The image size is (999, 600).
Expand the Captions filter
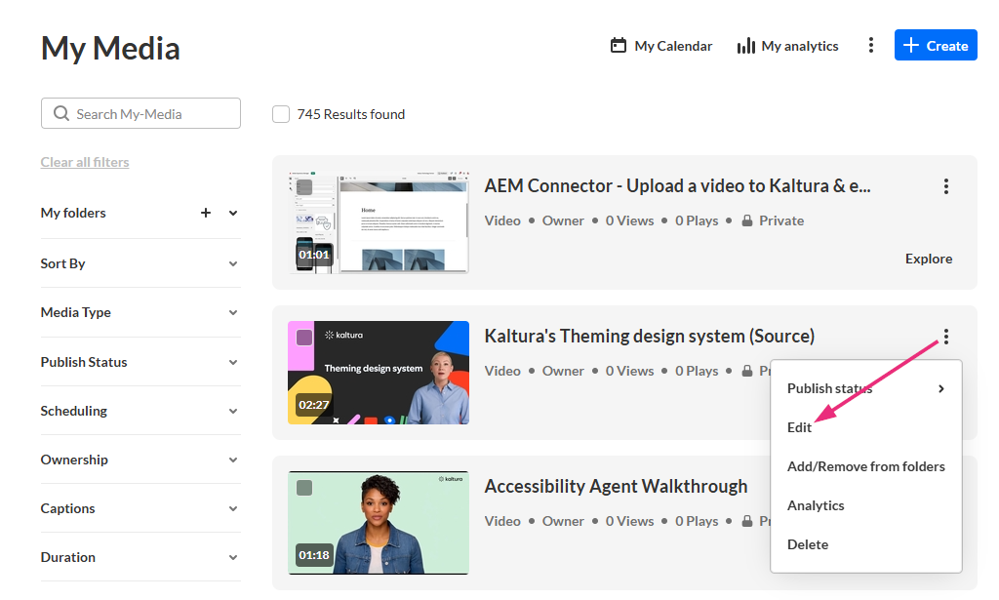pyautogui.click(x=140, y=508)
